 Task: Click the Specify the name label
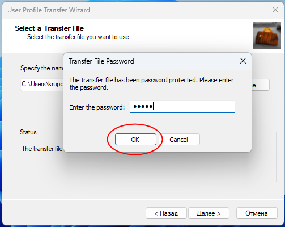click(x=42, y=68)
